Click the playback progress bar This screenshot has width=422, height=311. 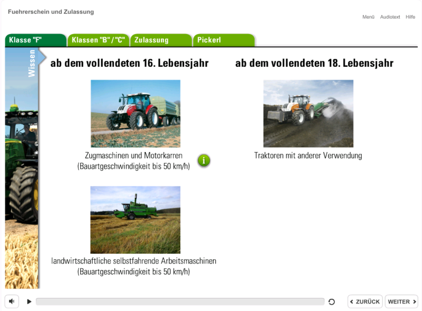tap(179, 302)
